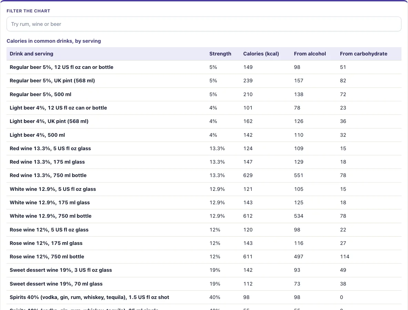Select "Rose wine 12%, 750 ml bottle"
This screenshot has width=408, height=310.
47,257
